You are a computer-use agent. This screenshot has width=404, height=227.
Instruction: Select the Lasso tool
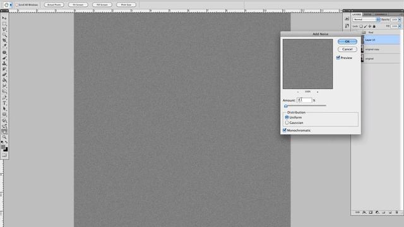[x=4, y=30]
